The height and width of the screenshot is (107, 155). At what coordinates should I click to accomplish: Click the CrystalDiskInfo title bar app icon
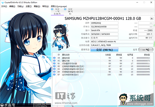(x=3, y=2)
